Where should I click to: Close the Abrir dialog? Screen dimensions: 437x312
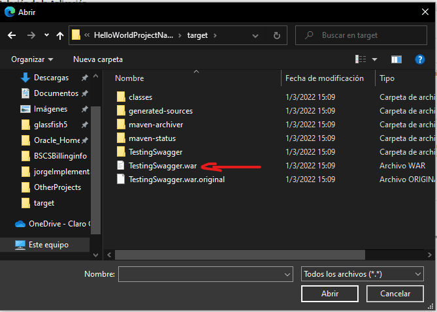pyautogui.click(x=425, y=12)
